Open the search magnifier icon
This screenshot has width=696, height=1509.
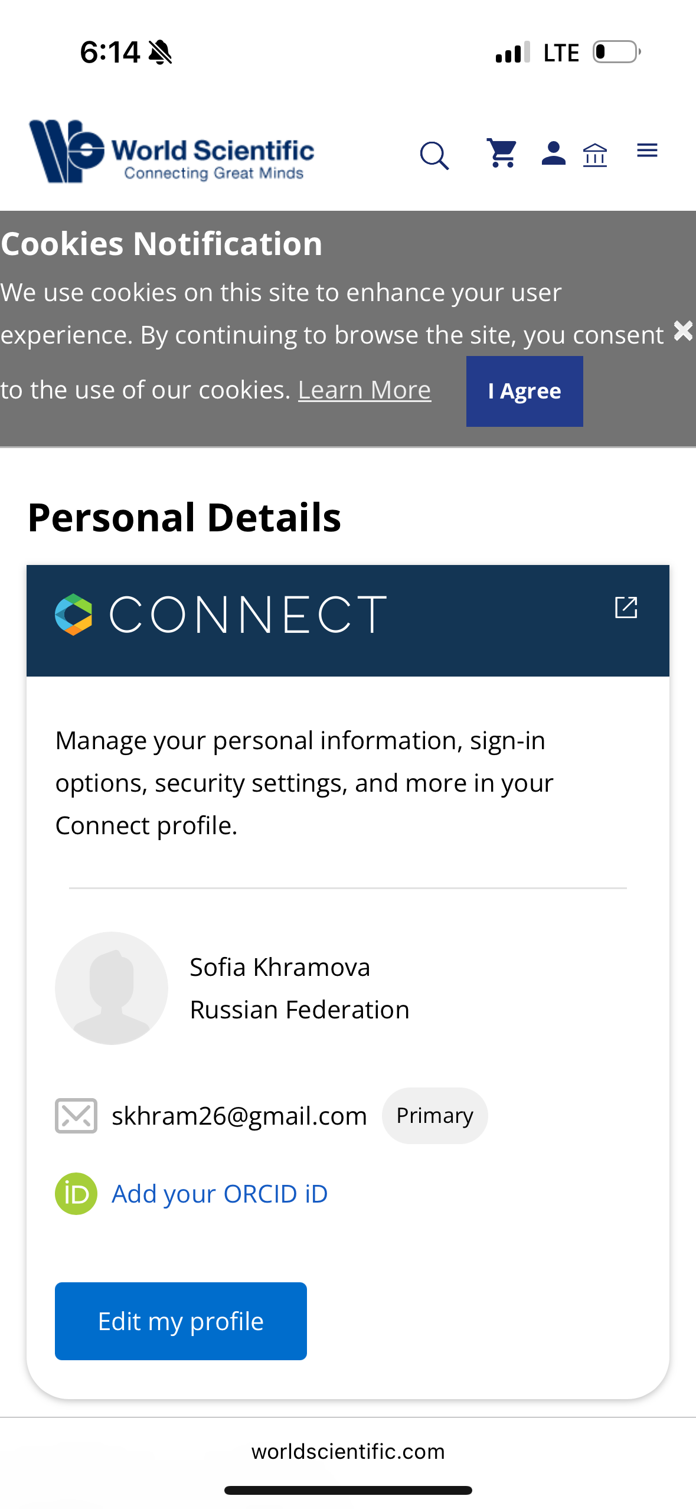[434, 155]
